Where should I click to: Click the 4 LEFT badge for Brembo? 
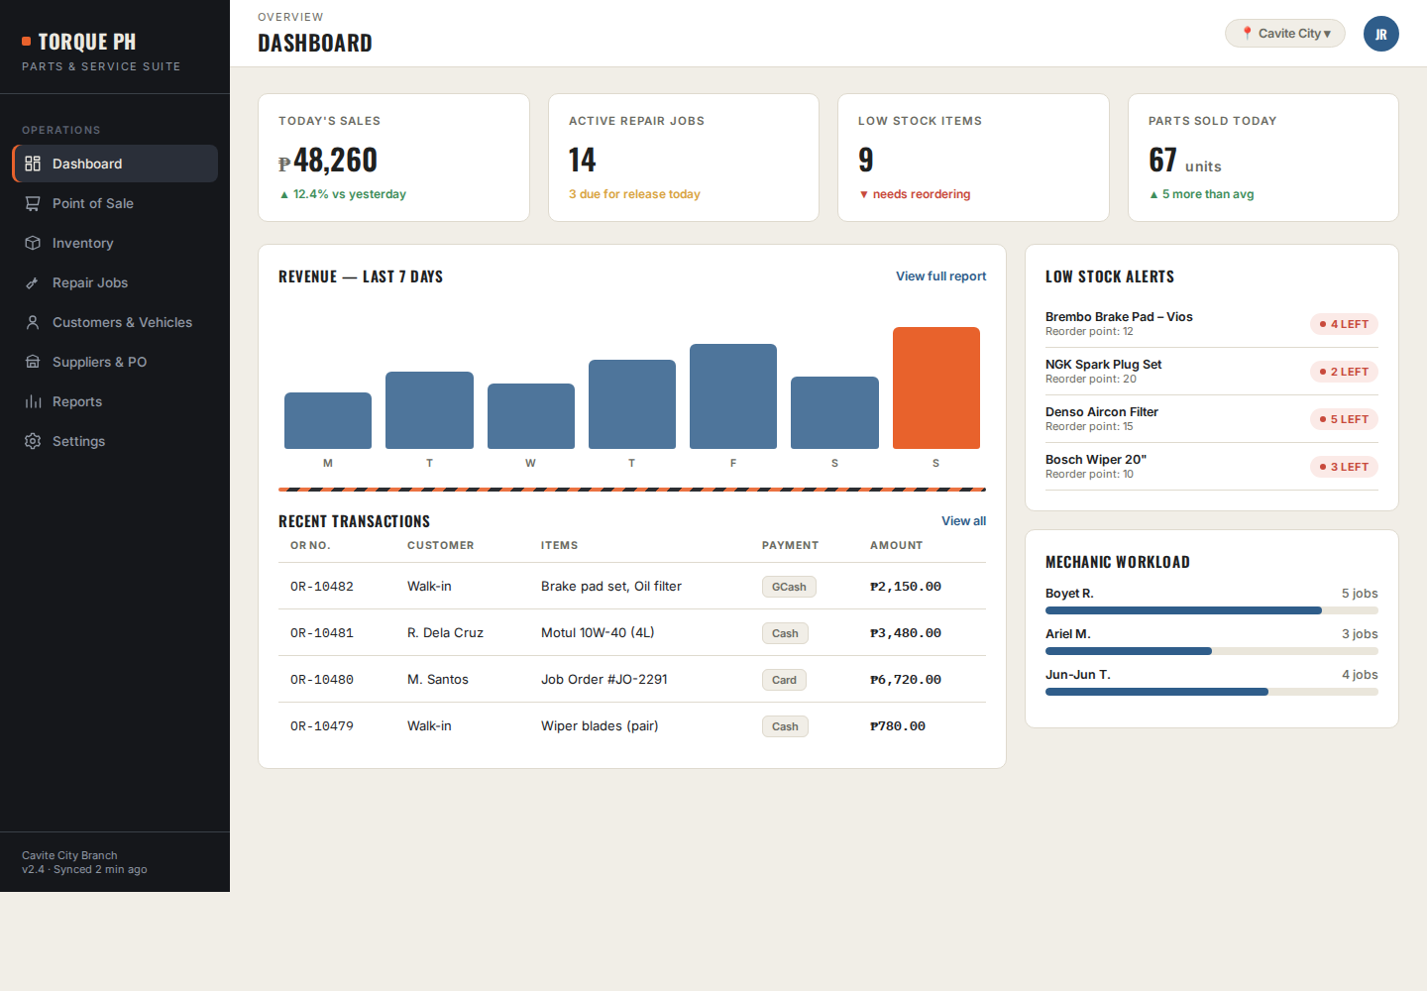click(x=1344, y=324)
